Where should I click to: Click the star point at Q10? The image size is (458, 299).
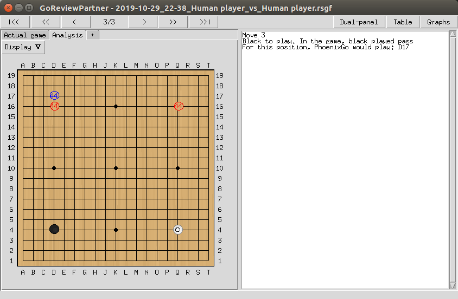(x=178, y=168)
